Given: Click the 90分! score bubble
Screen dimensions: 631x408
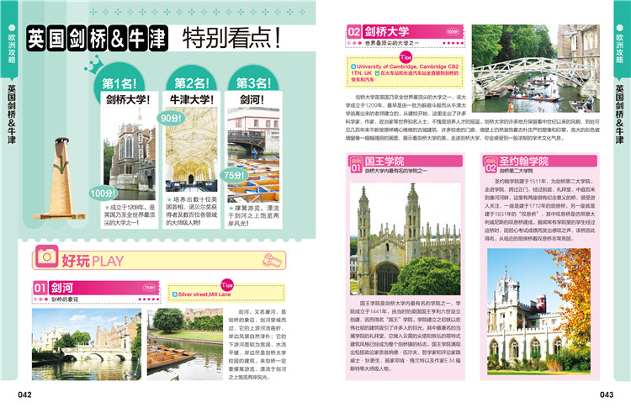Looking at the screenshot, I should (x=171, y=119).
